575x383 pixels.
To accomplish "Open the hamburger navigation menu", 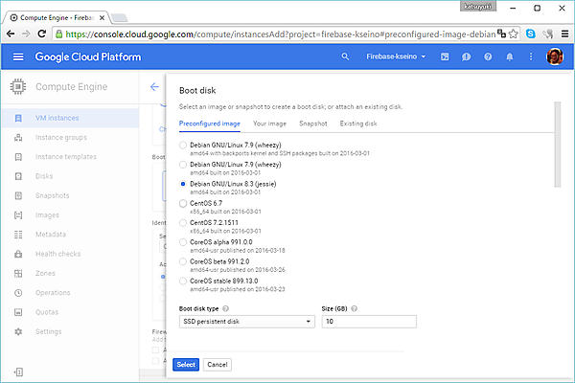I will [x=17, y=57].
